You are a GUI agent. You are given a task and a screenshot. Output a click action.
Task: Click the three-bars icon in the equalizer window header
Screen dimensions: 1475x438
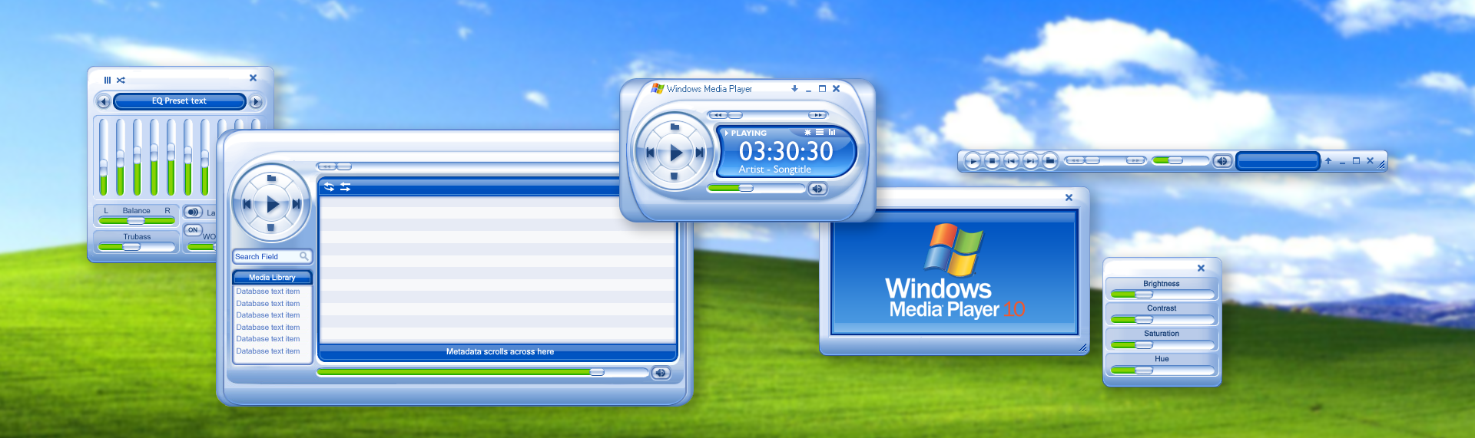coord(108,80)
